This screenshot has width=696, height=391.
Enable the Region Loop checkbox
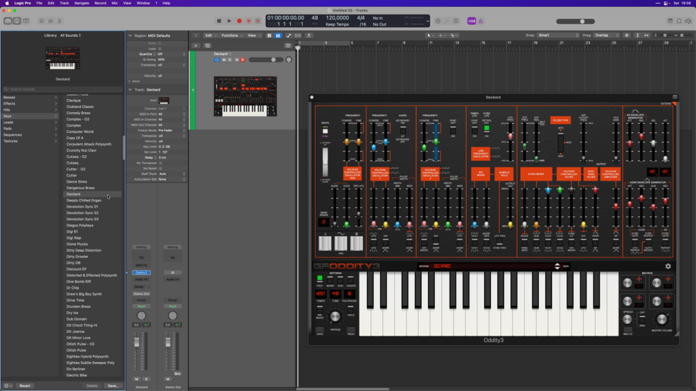160,48
